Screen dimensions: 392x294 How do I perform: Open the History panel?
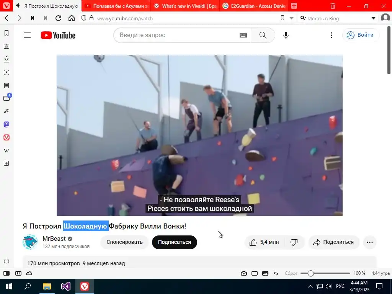click(x=7, y=72)
